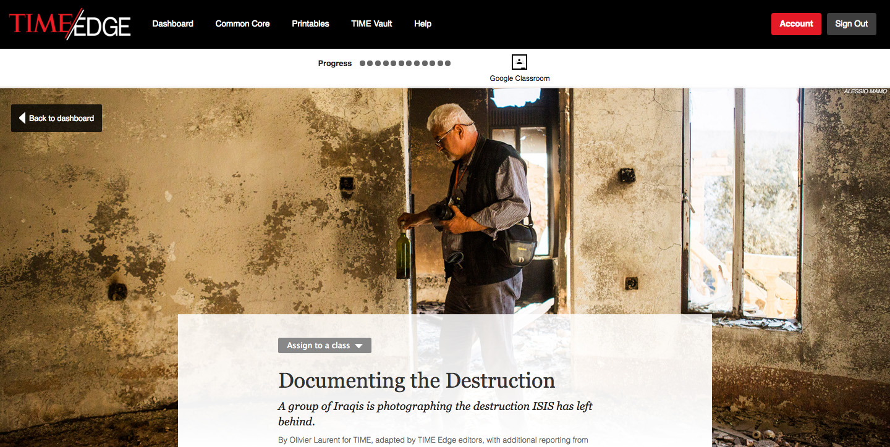Go to the Printables section
The height and width of the screenshot is (447, 890).
tap(310, 23)
